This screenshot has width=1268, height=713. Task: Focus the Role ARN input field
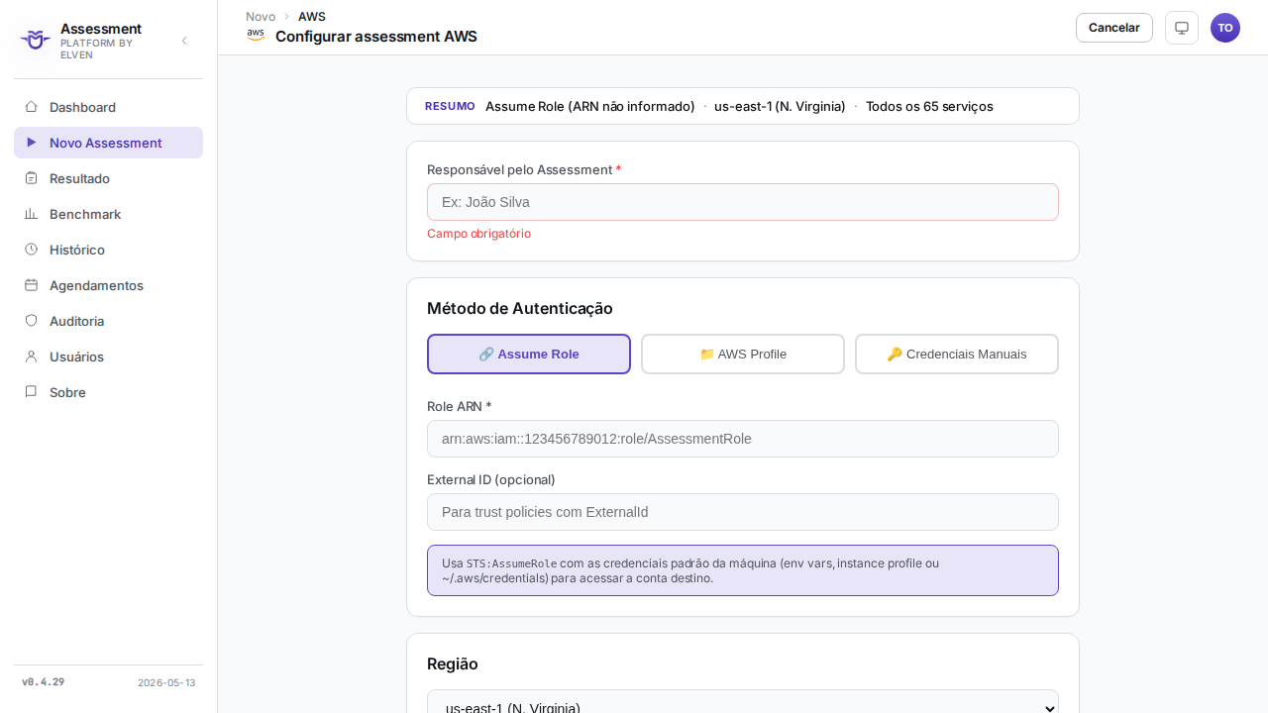point(743,439)
